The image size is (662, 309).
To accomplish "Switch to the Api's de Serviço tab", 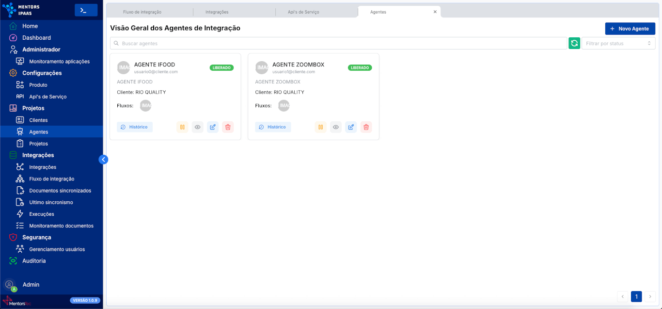I will coord(303,12).
